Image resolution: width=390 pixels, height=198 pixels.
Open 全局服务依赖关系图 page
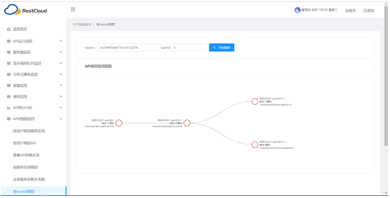[29, 180]
